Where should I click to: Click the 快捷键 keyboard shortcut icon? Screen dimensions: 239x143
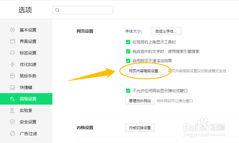click(x=12, y=87)
